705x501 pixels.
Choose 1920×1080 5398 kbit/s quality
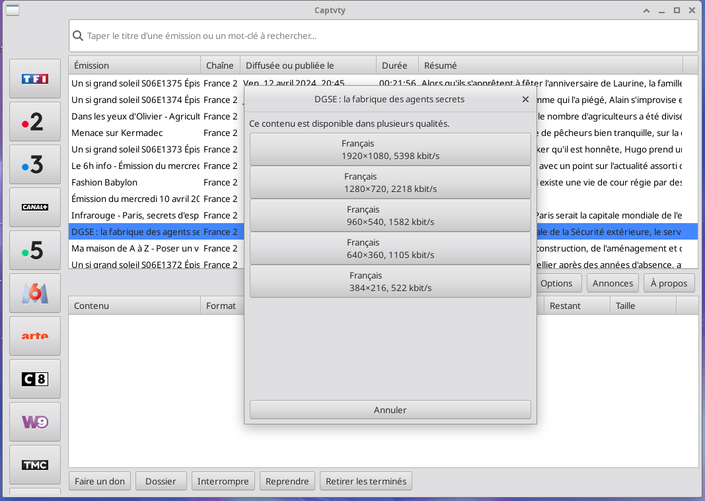pyautogui.click(x=390, y=150)
